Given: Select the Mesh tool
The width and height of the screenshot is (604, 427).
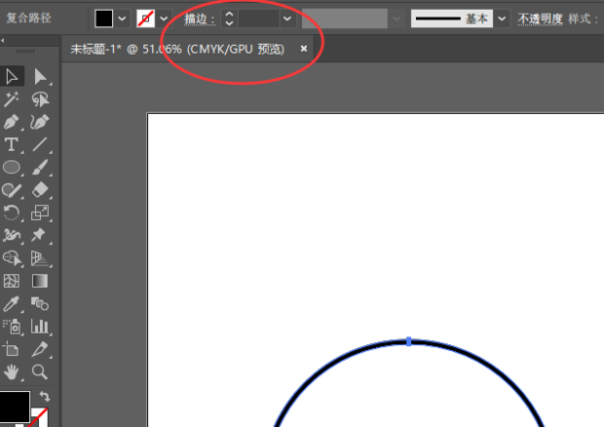Looking at the screenshot, I should [x=12, y=281].
